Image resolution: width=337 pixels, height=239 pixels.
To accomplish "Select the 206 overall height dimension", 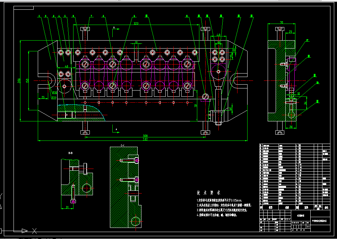I will [x=19, y=81].
